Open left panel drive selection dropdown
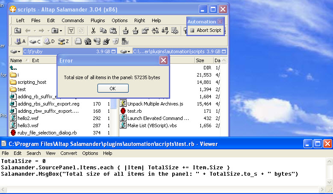Image resolution: width=333 pixels, height=194 pixels. click(x=16, y=51)
